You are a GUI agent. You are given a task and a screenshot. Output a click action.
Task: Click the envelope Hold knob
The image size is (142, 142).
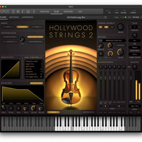coord(19,108)
